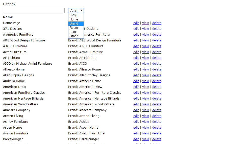This screenshot has width=250, height=144.
Task: Edit the A.R.T. Furniture entry
Action: point(136,46)
